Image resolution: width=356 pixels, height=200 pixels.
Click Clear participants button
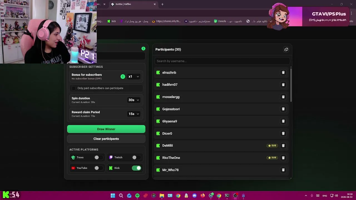click(106, 139)
